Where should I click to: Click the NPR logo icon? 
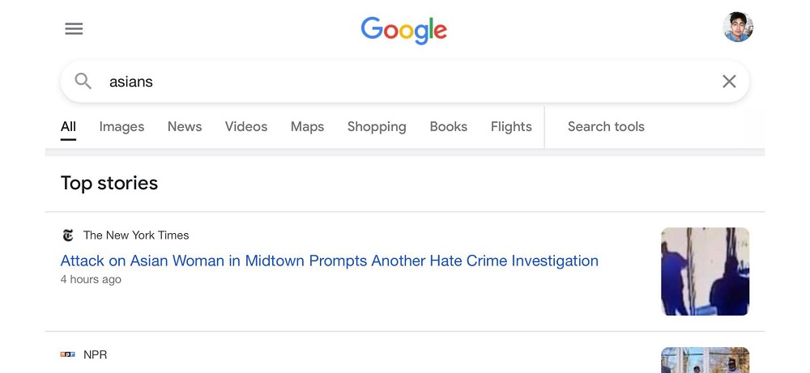pos(68,354)
